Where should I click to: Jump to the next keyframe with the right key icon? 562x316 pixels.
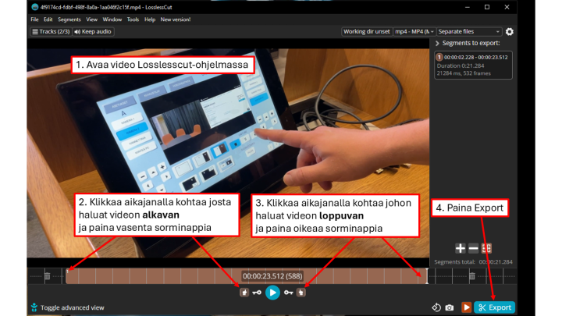click(289, 293)
